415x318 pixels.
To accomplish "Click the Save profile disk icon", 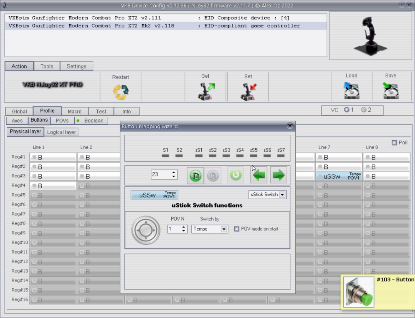I will 391,91.
